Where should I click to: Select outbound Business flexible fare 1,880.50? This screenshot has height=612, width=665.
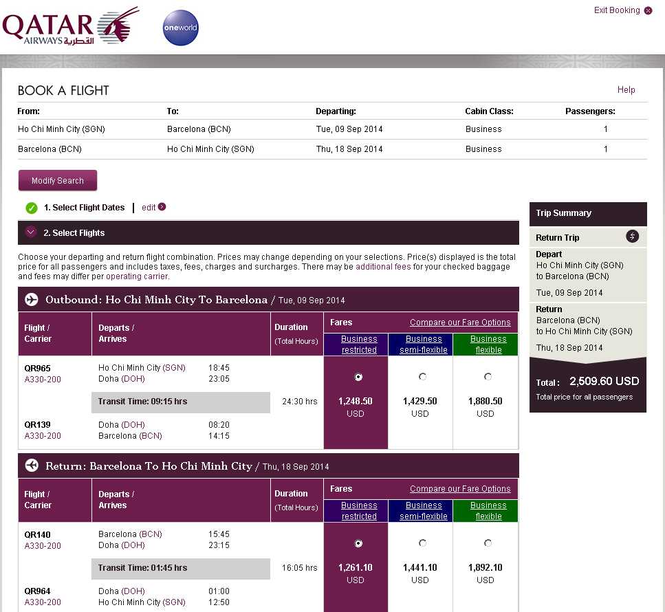(x=488, y=377)
